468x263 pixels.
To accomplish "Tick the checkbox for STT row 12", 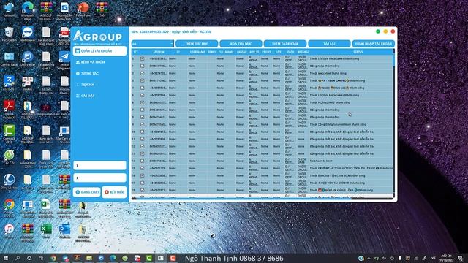I will tap(142, 146).
